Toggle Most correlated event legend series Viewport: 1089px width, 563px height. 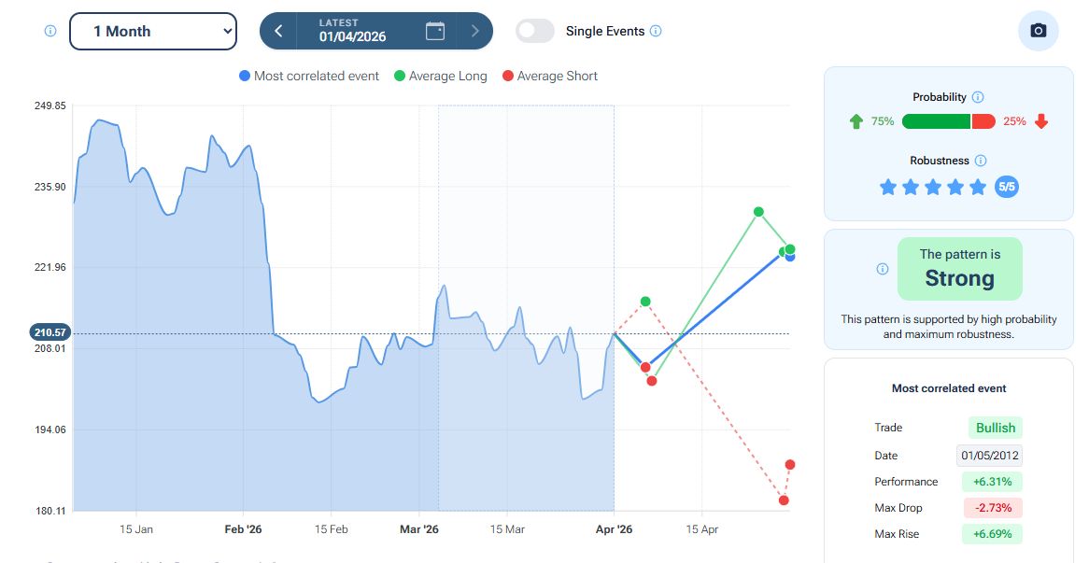(x=309, y=76)
